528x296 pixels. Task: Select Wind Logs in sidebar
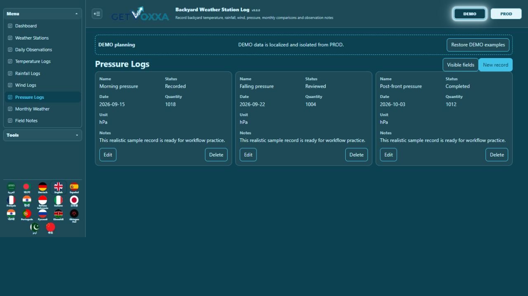(x=42, y=85)
